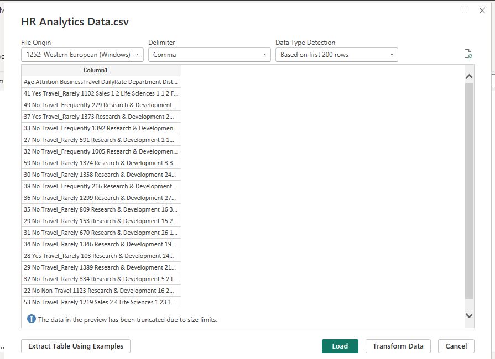
Task: Select the 53 No Travel_Rarely Sales row
Action: tap(100, 302)
